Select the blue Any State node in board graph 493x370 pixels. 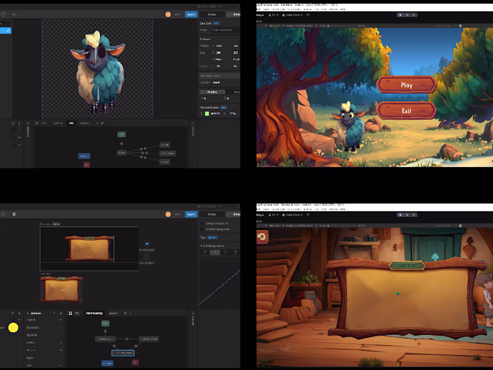pyautogui.click(x=107, y=363)
